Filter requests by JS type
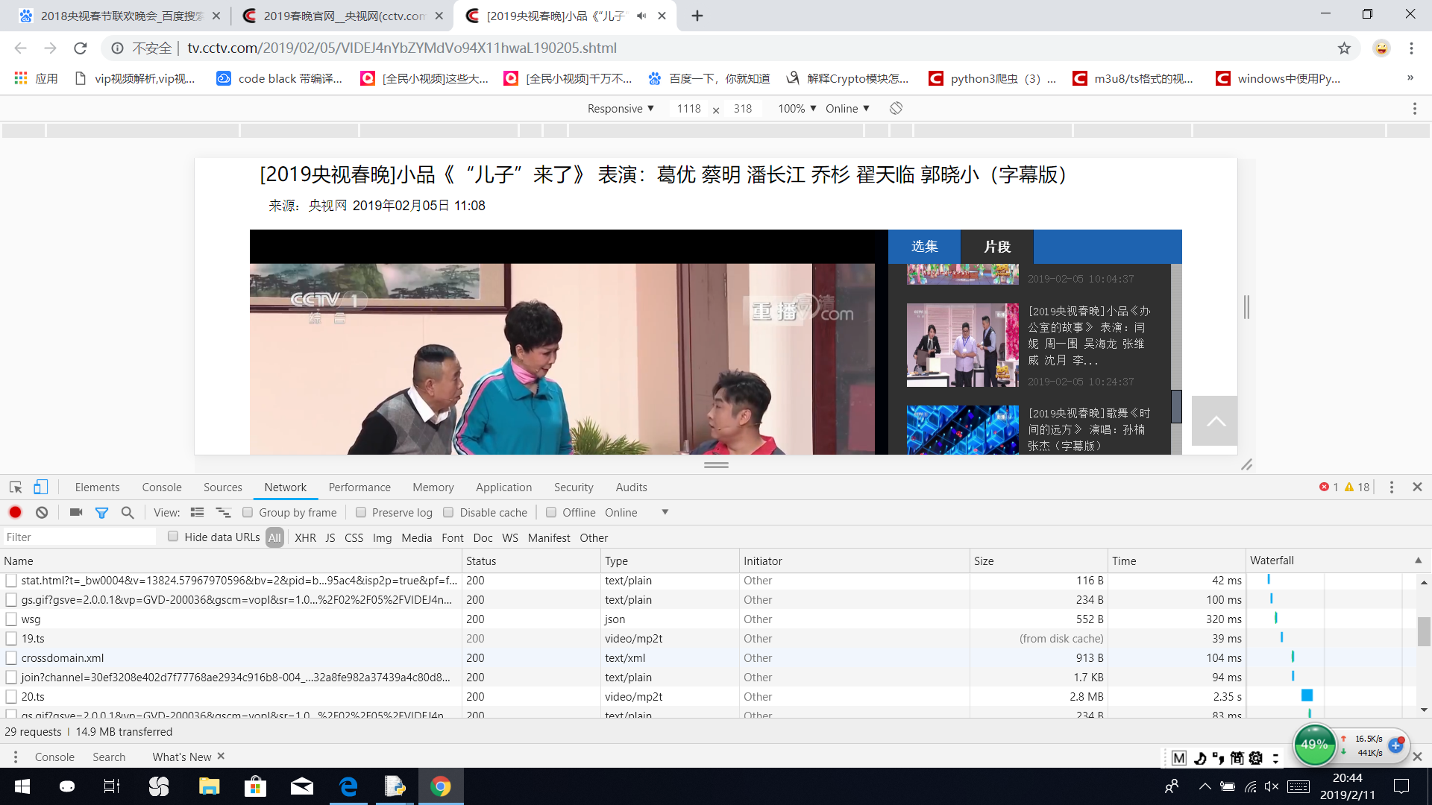This screenshot has width=1432, height=805. [330, 538]
